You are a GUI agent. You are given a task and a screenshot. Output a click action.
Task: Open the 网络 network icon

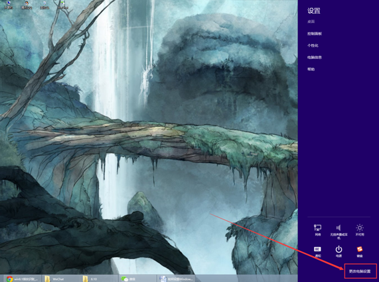tap(318, 230)
